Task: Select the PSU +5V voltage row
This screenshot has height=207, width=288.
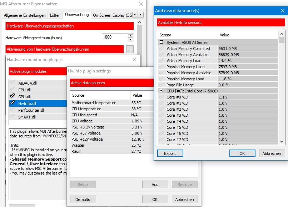Action: tap(112, 133)
